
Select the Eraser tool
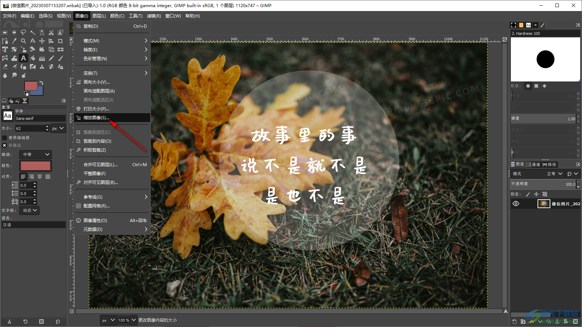tap(5, 67)
